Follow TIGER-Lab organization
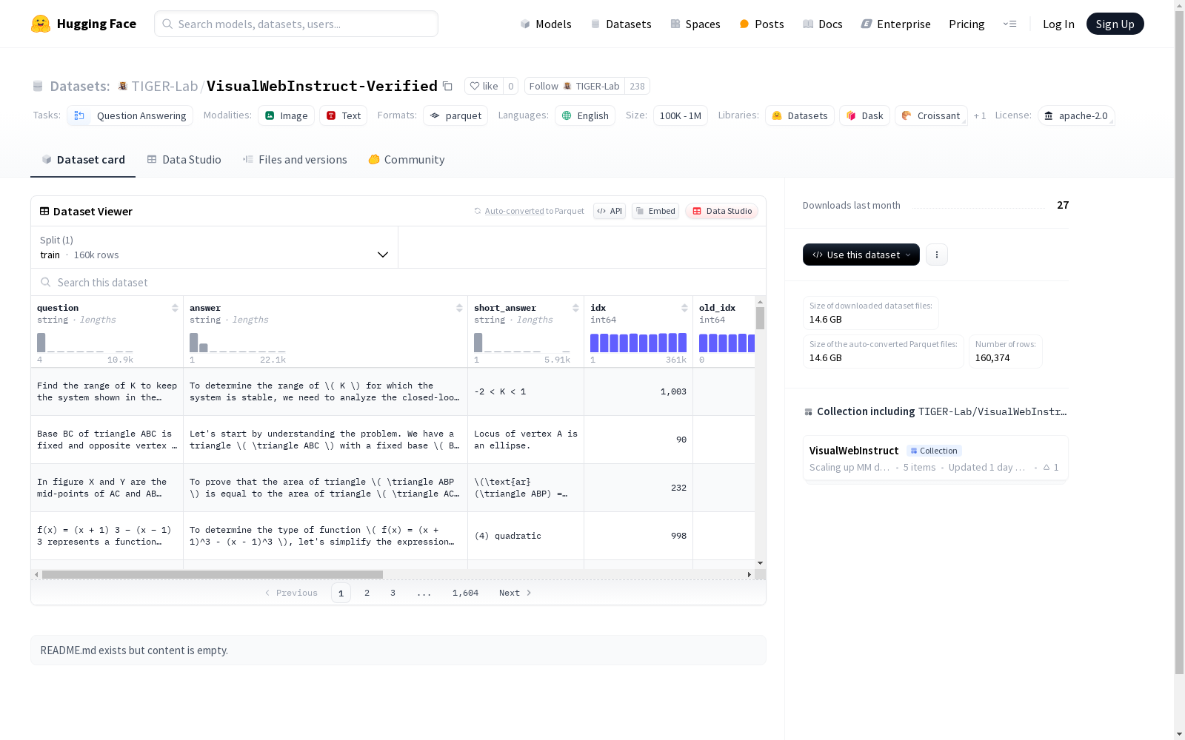The image size is (1185, 740). (574, 86)
